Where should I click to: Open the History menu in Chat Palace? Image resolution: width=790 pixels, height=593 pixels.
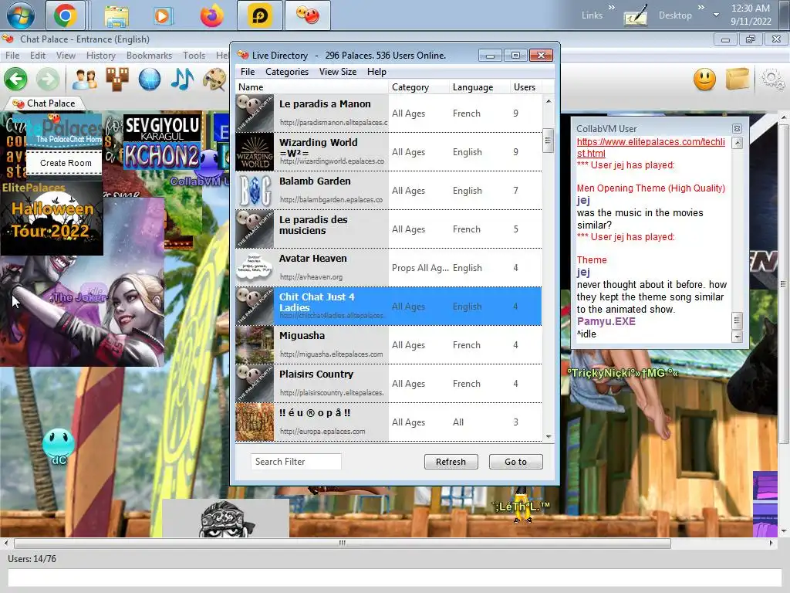101,56
